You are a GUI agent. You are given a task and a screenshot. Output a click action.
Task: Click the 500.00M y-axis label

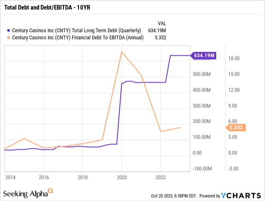point(202,74)
